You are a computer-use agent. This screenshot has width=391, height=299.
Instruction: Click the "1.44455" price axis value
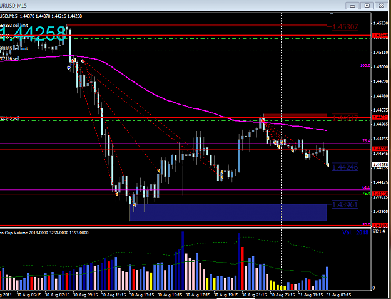click(x=380, y=139)
